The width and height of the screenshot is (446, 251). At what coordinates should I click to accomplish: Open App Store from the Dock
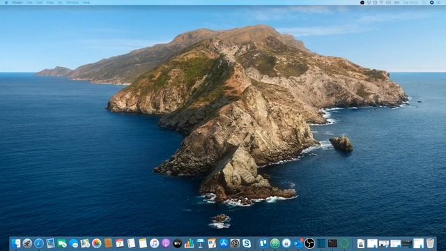[224, 243]
